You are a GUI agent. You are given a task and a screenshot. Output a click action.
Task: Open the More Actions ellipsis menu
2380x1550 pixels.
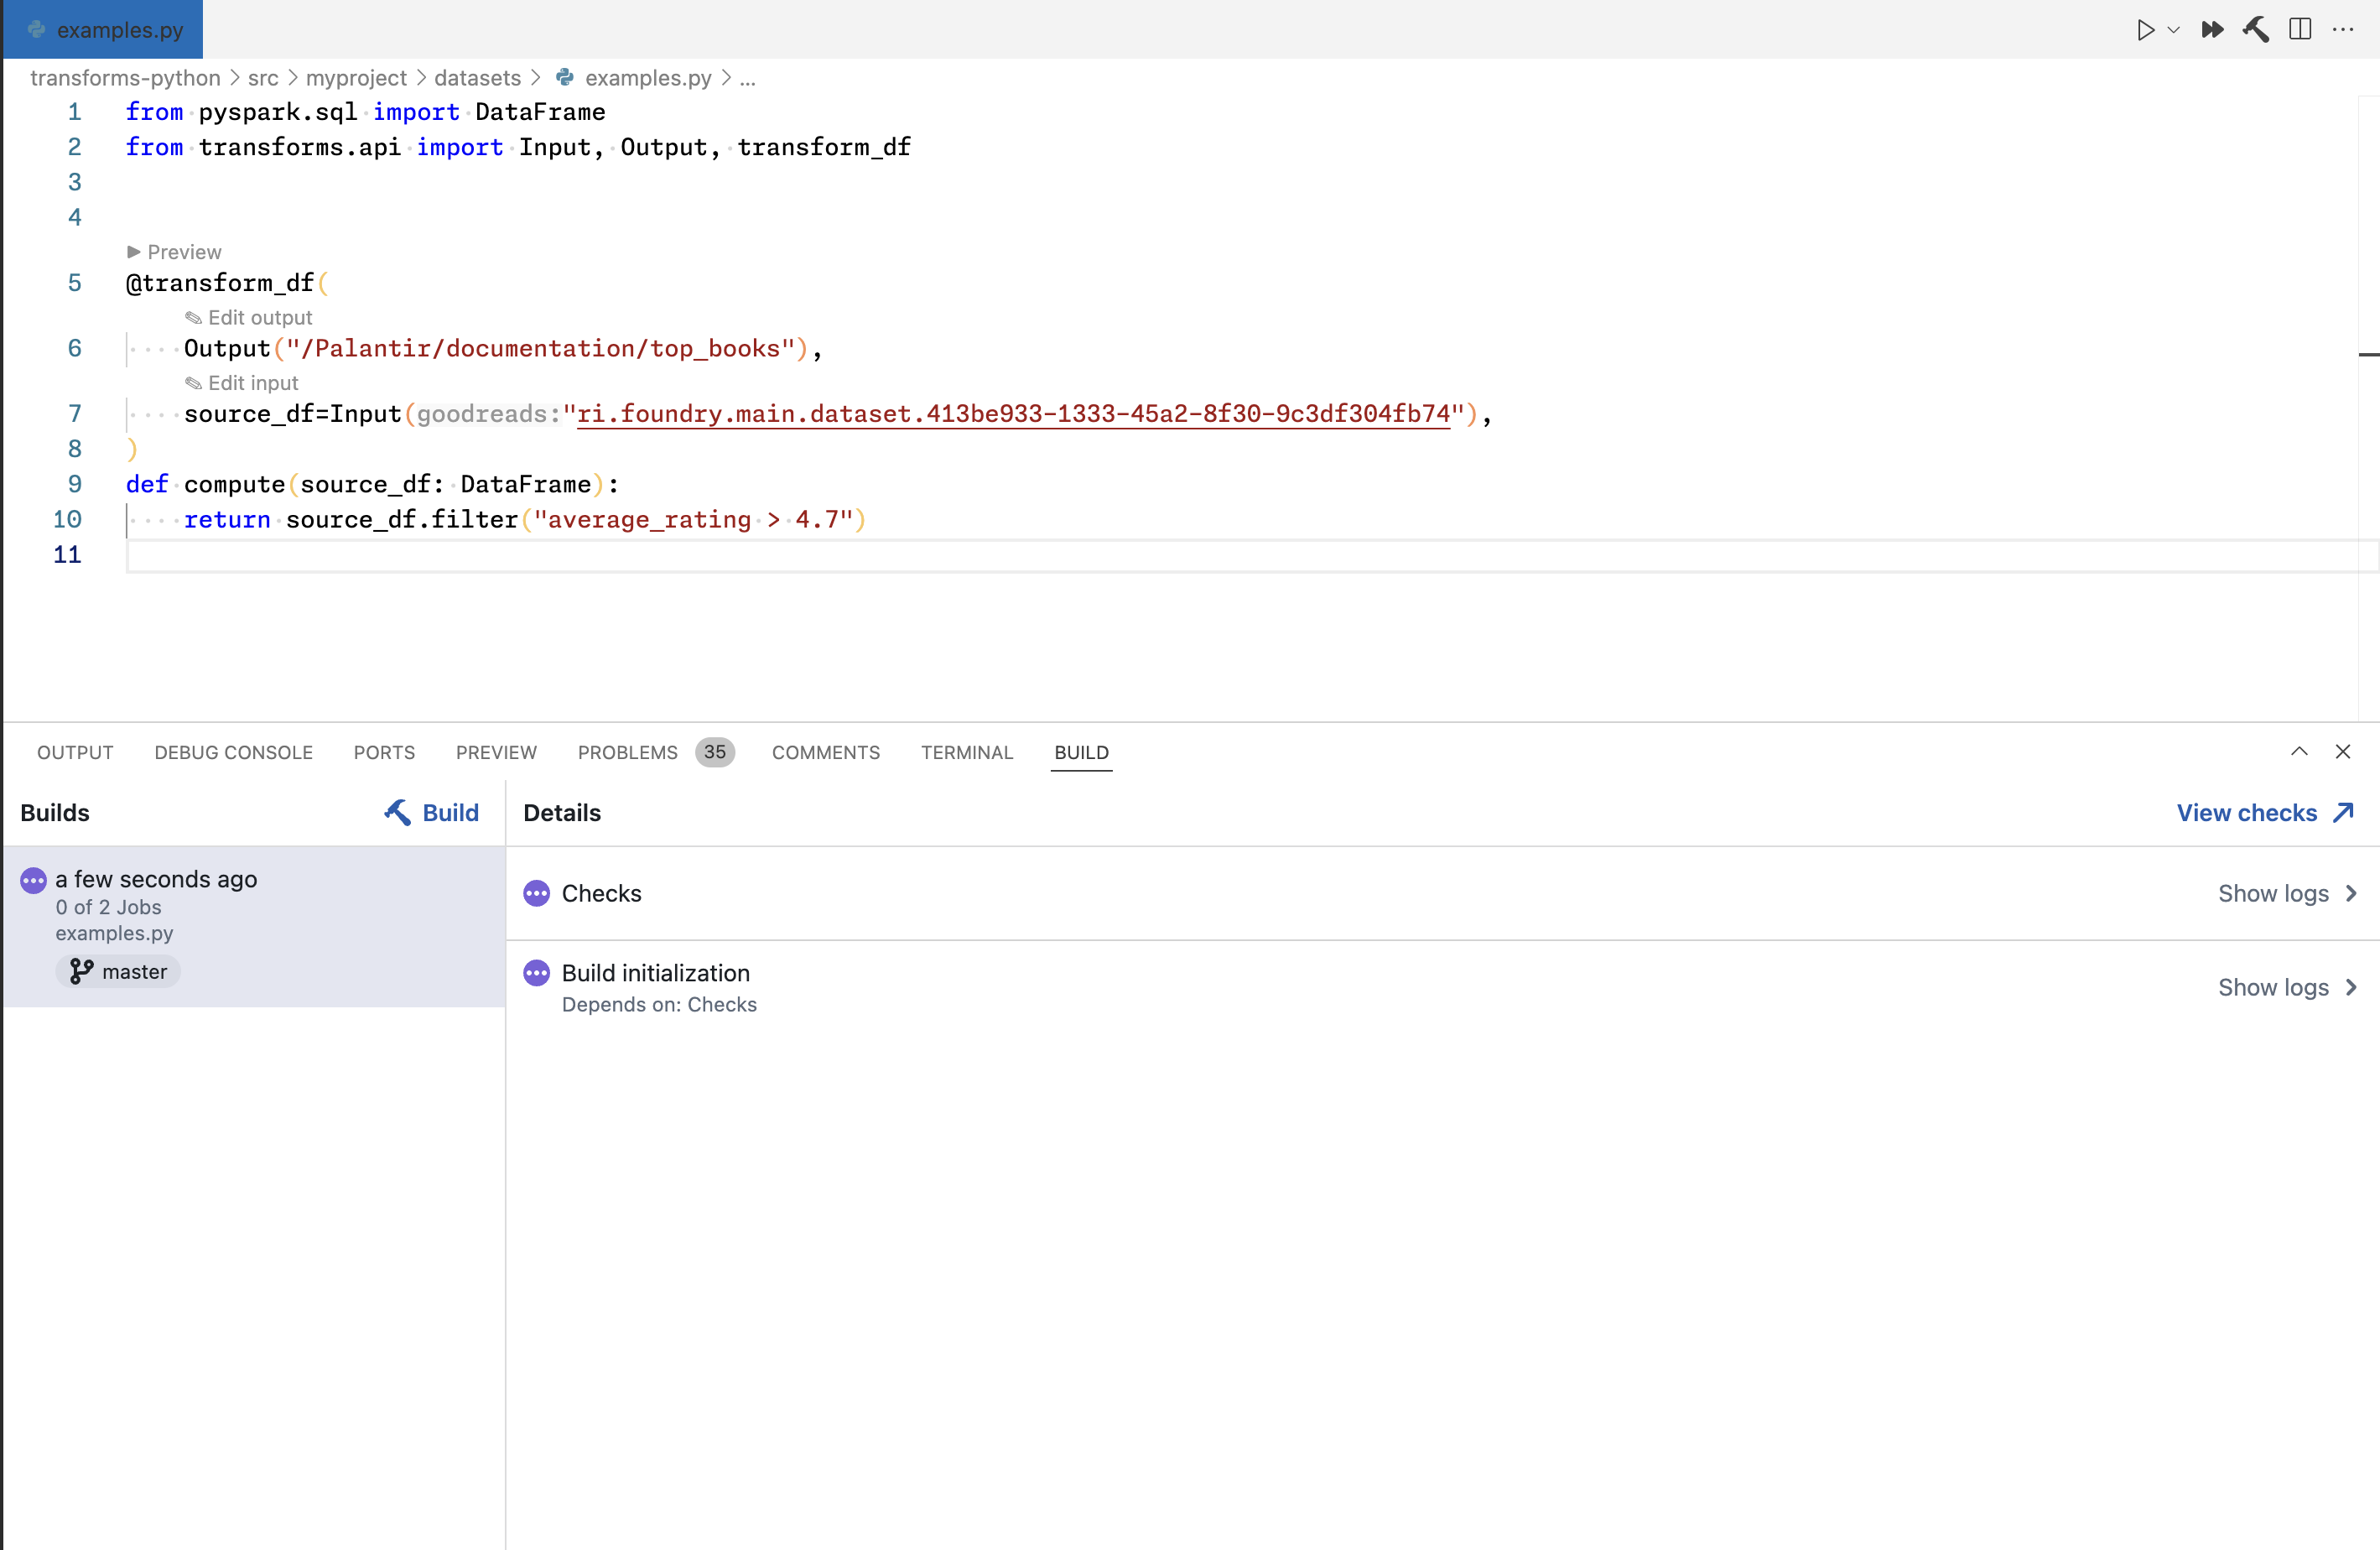point(2343,30)
